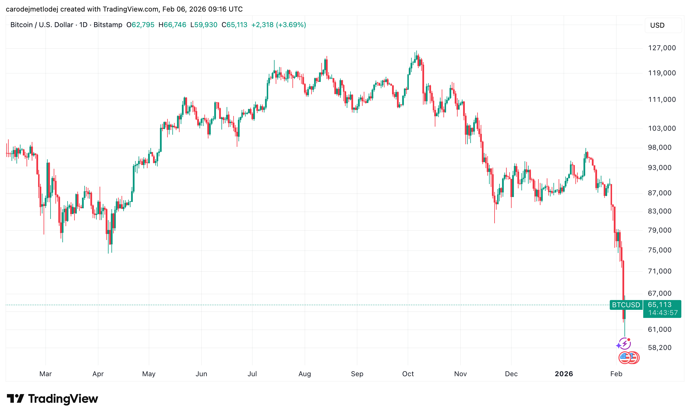
Task: Click the purple lightning bolt event icon
Action: tap(625, 344)
